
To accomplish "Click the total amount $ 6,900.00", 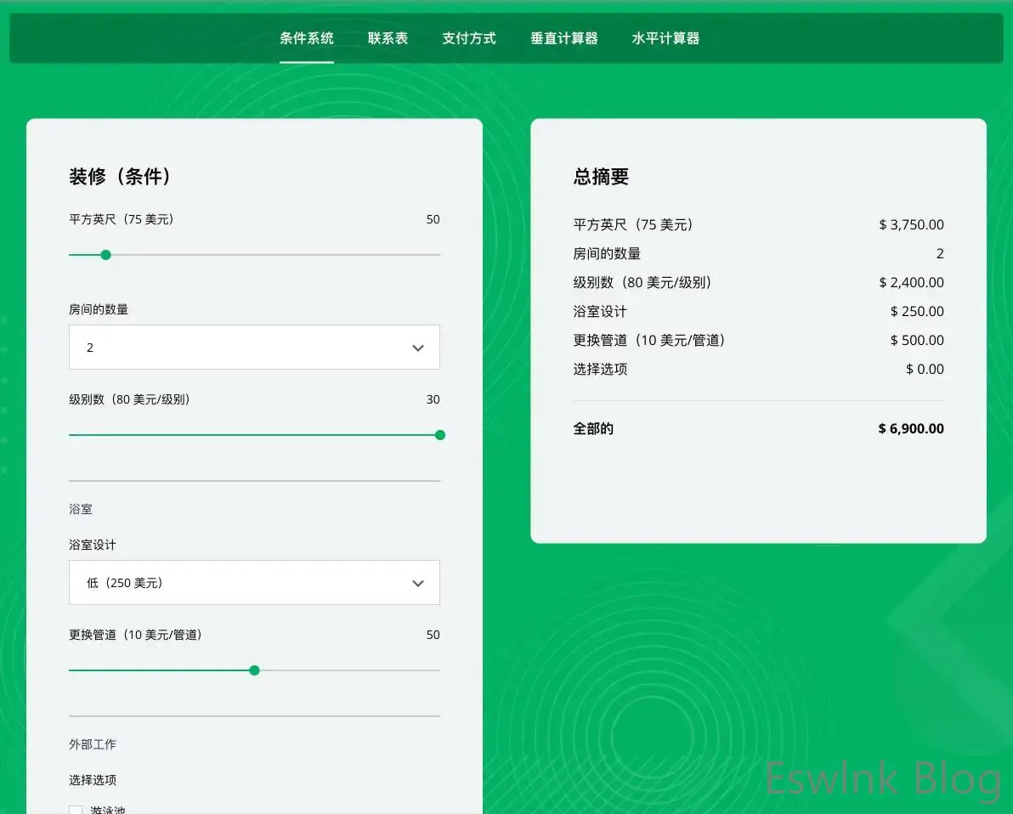I will pyautogui.click(x=910, y=429).
